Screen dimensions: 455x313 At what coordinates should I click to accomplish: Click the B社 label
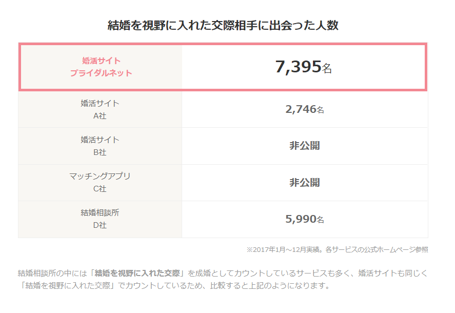click(100, 152)
